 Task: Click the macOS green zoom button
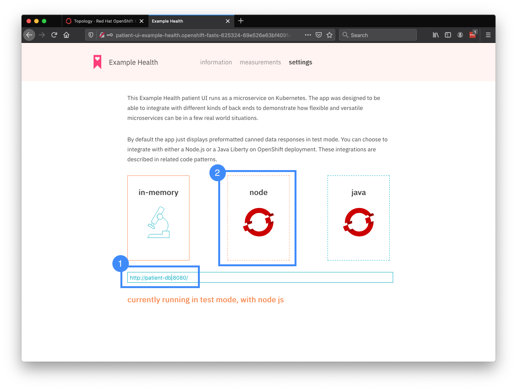[x=44, y=21]
